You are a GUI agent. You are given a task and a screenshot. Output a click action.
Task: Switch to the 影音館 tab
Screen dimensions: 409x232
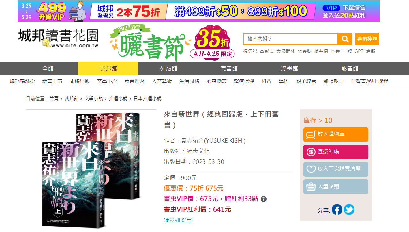click(350, 68)
